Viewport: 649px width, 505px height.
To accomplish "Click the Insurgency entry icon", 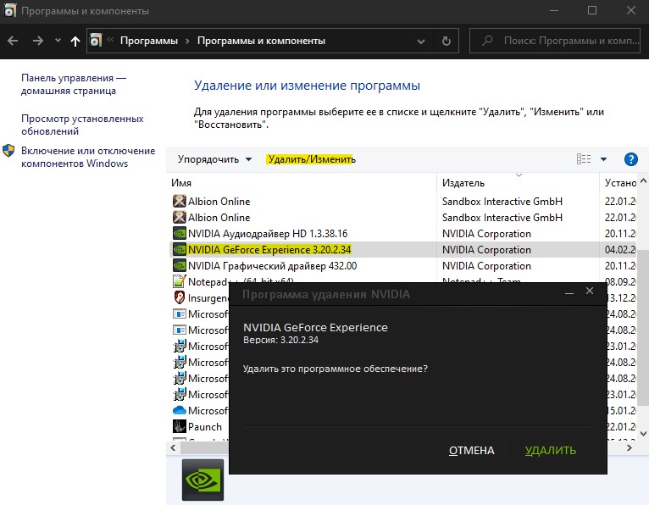I will [180, 297].
